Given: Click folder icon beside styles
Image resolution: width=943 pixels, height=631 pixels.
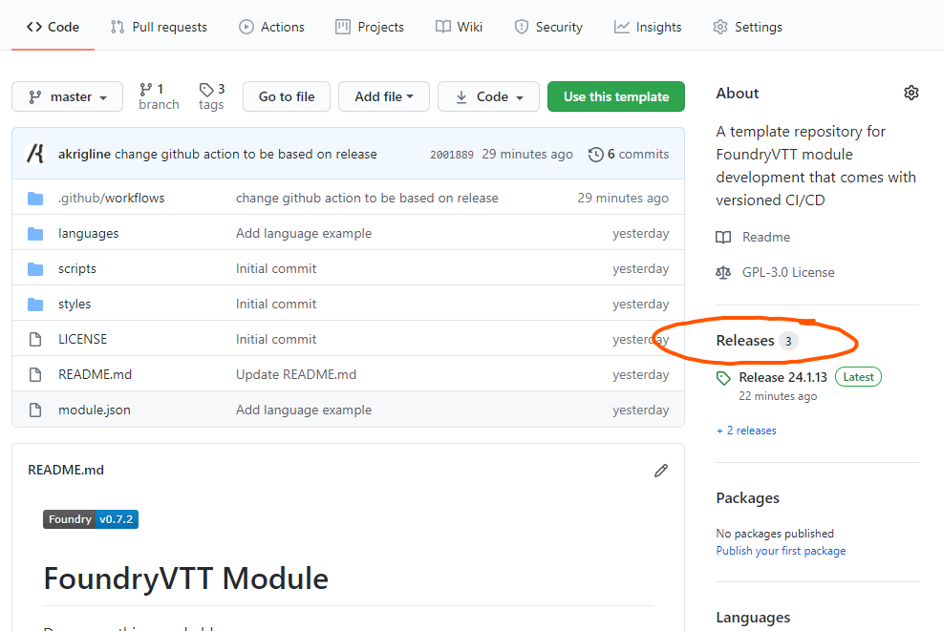Looking at the screenshot, I should tap(35, 305).
